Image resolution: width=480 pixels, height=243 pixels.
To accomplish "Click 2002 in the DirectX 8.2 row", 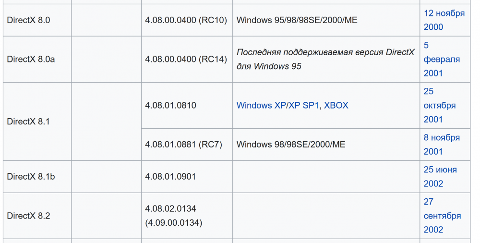I will click(433, 230).
